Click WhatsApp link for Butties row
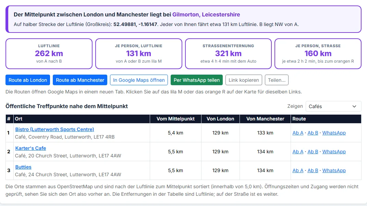The image size is (367, 206). tap(334, 170)
